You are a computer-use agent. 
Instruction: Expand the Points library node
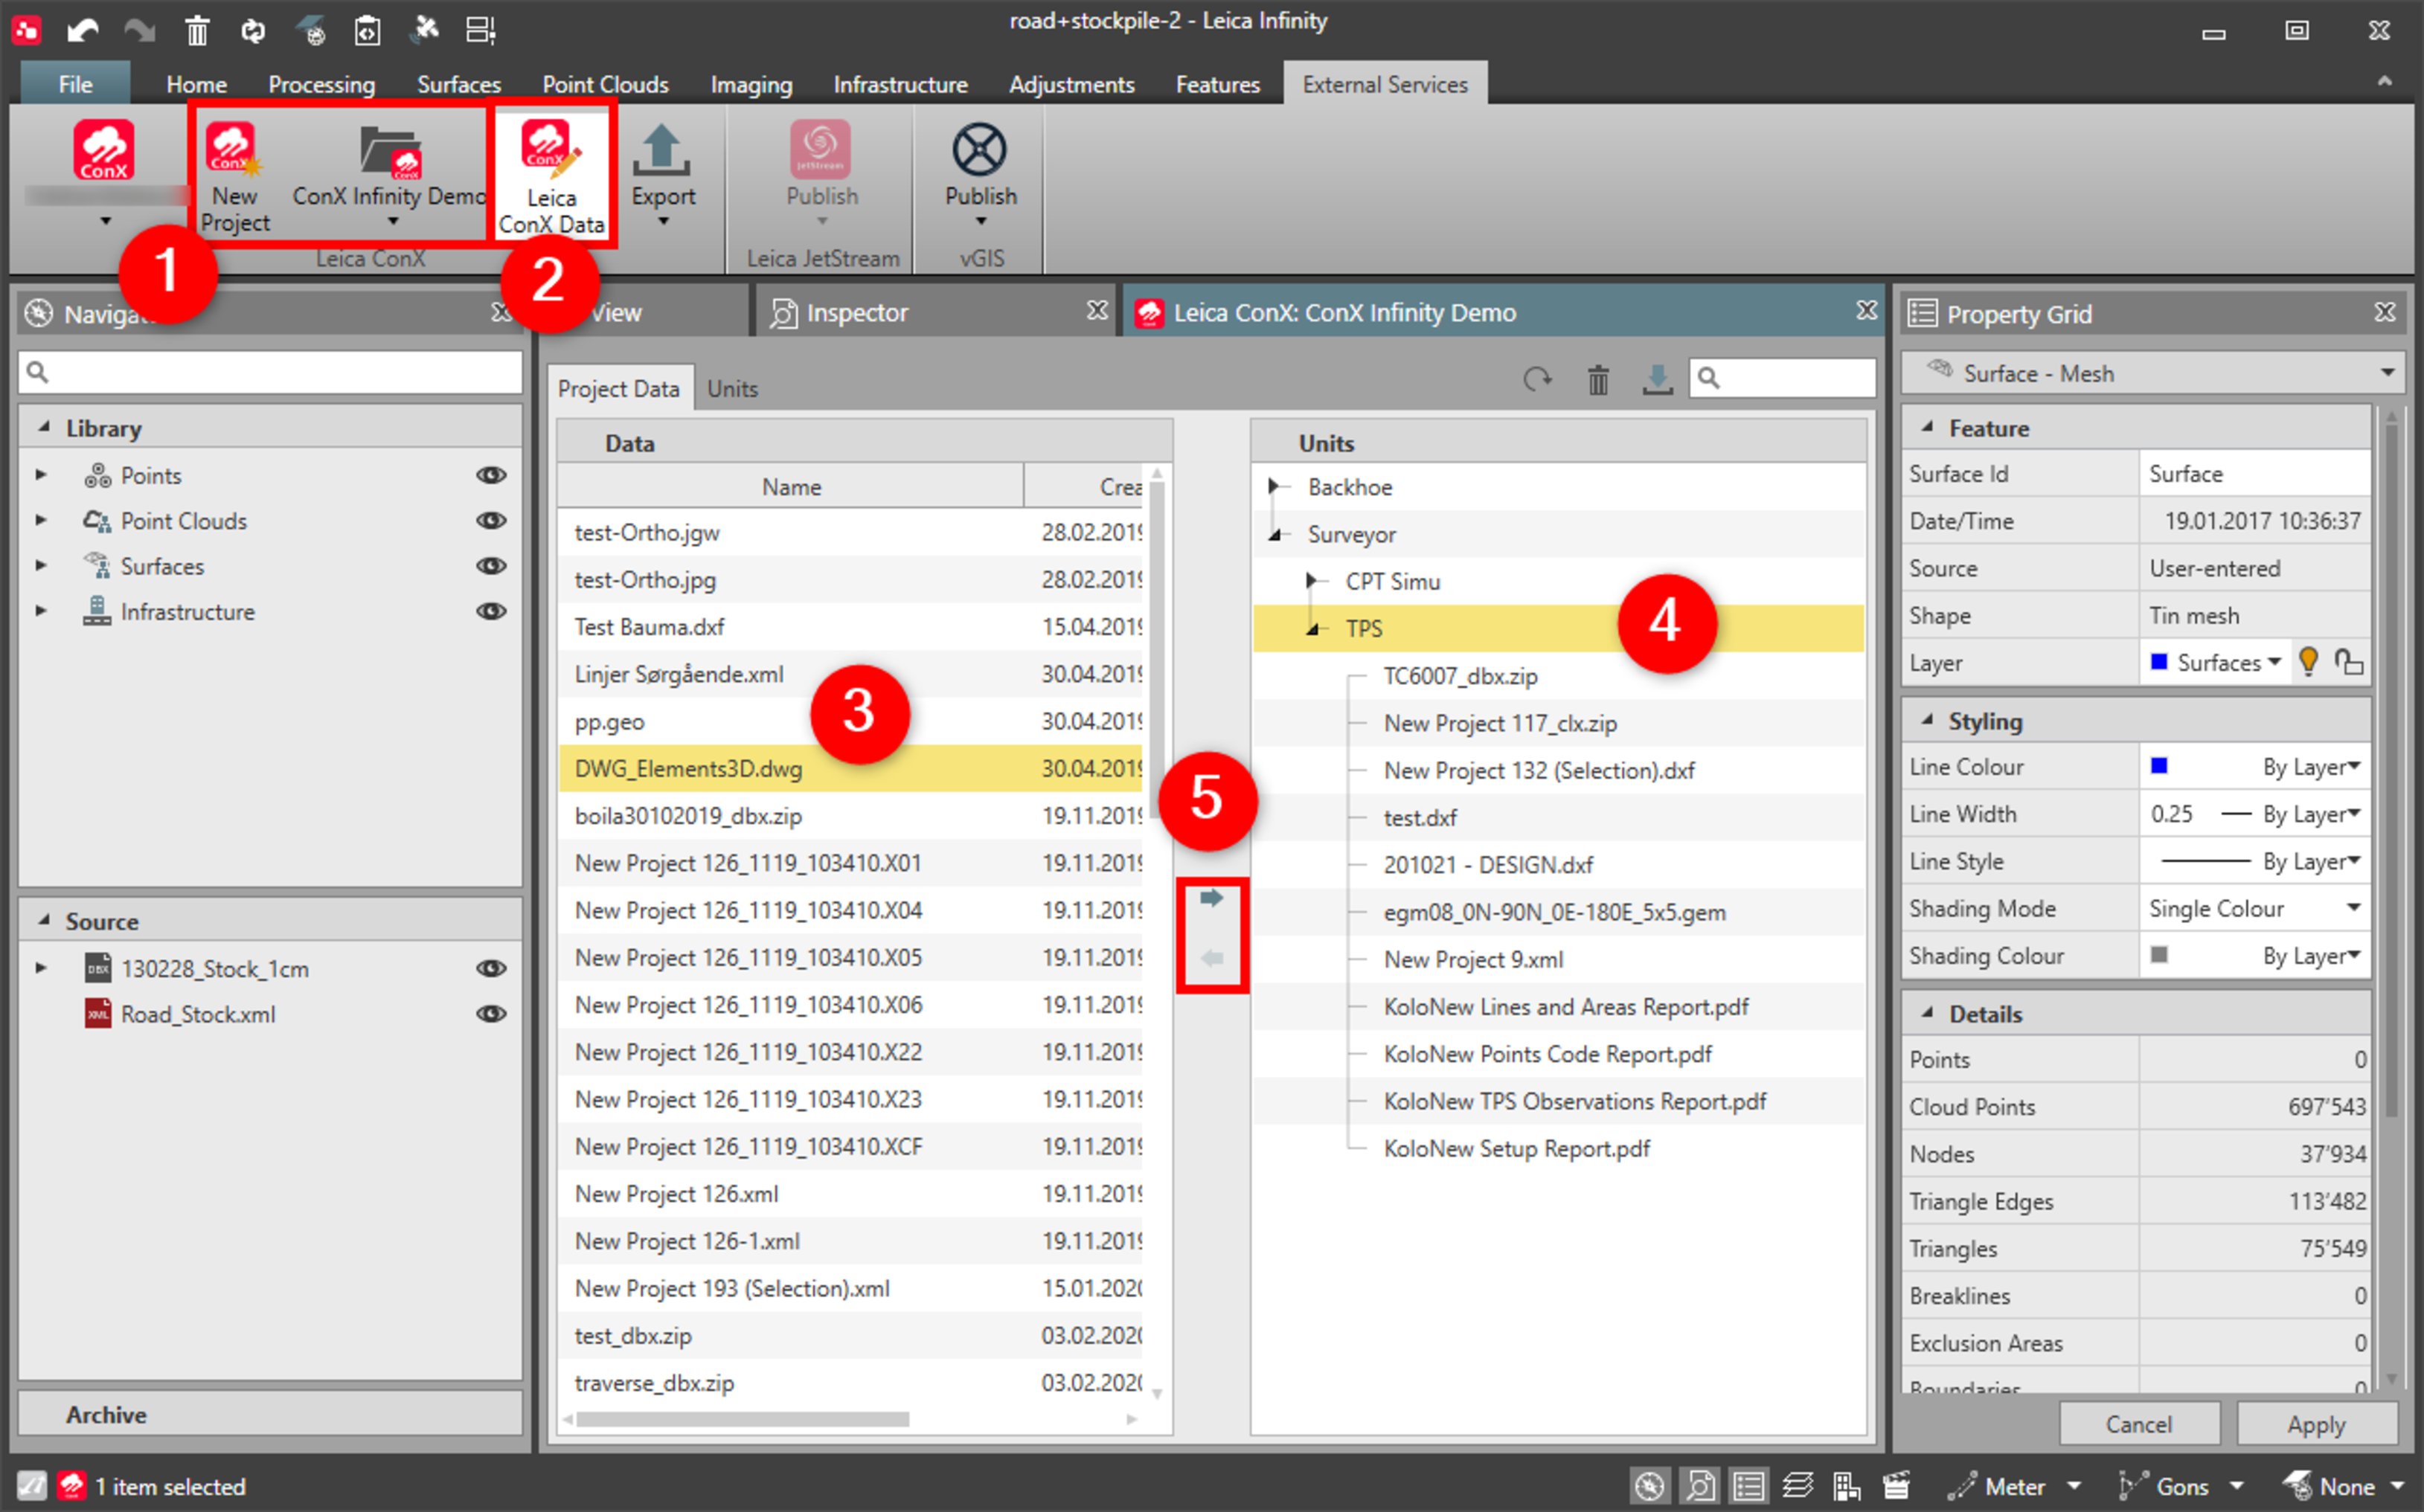(41, 475)
